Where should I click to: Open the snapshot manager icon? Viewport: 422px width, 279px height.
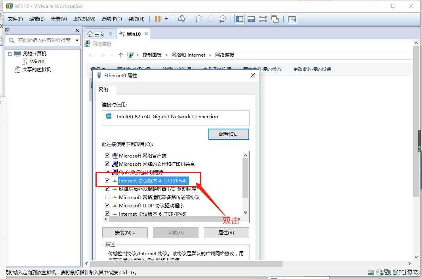[x=222, y=19]
